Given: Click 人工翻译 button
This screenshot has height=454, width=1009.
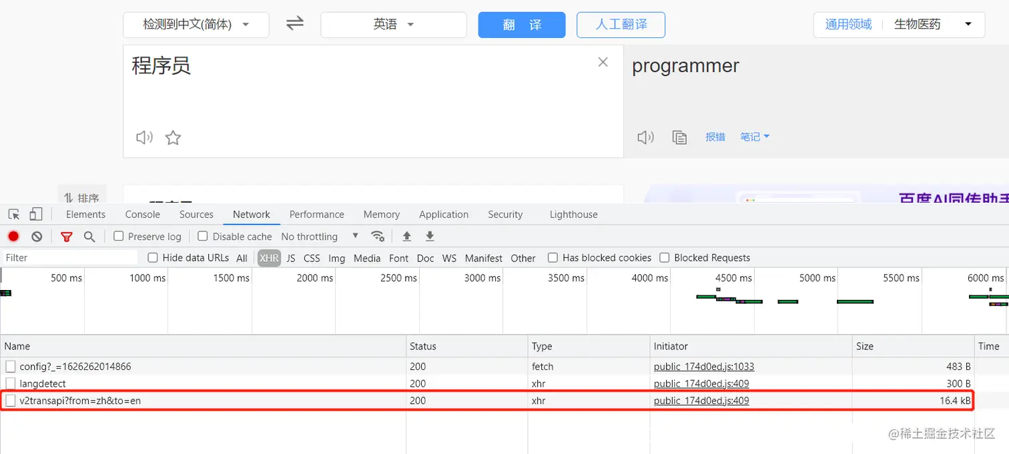Looking at the screenshot, I should coord(621,25).
